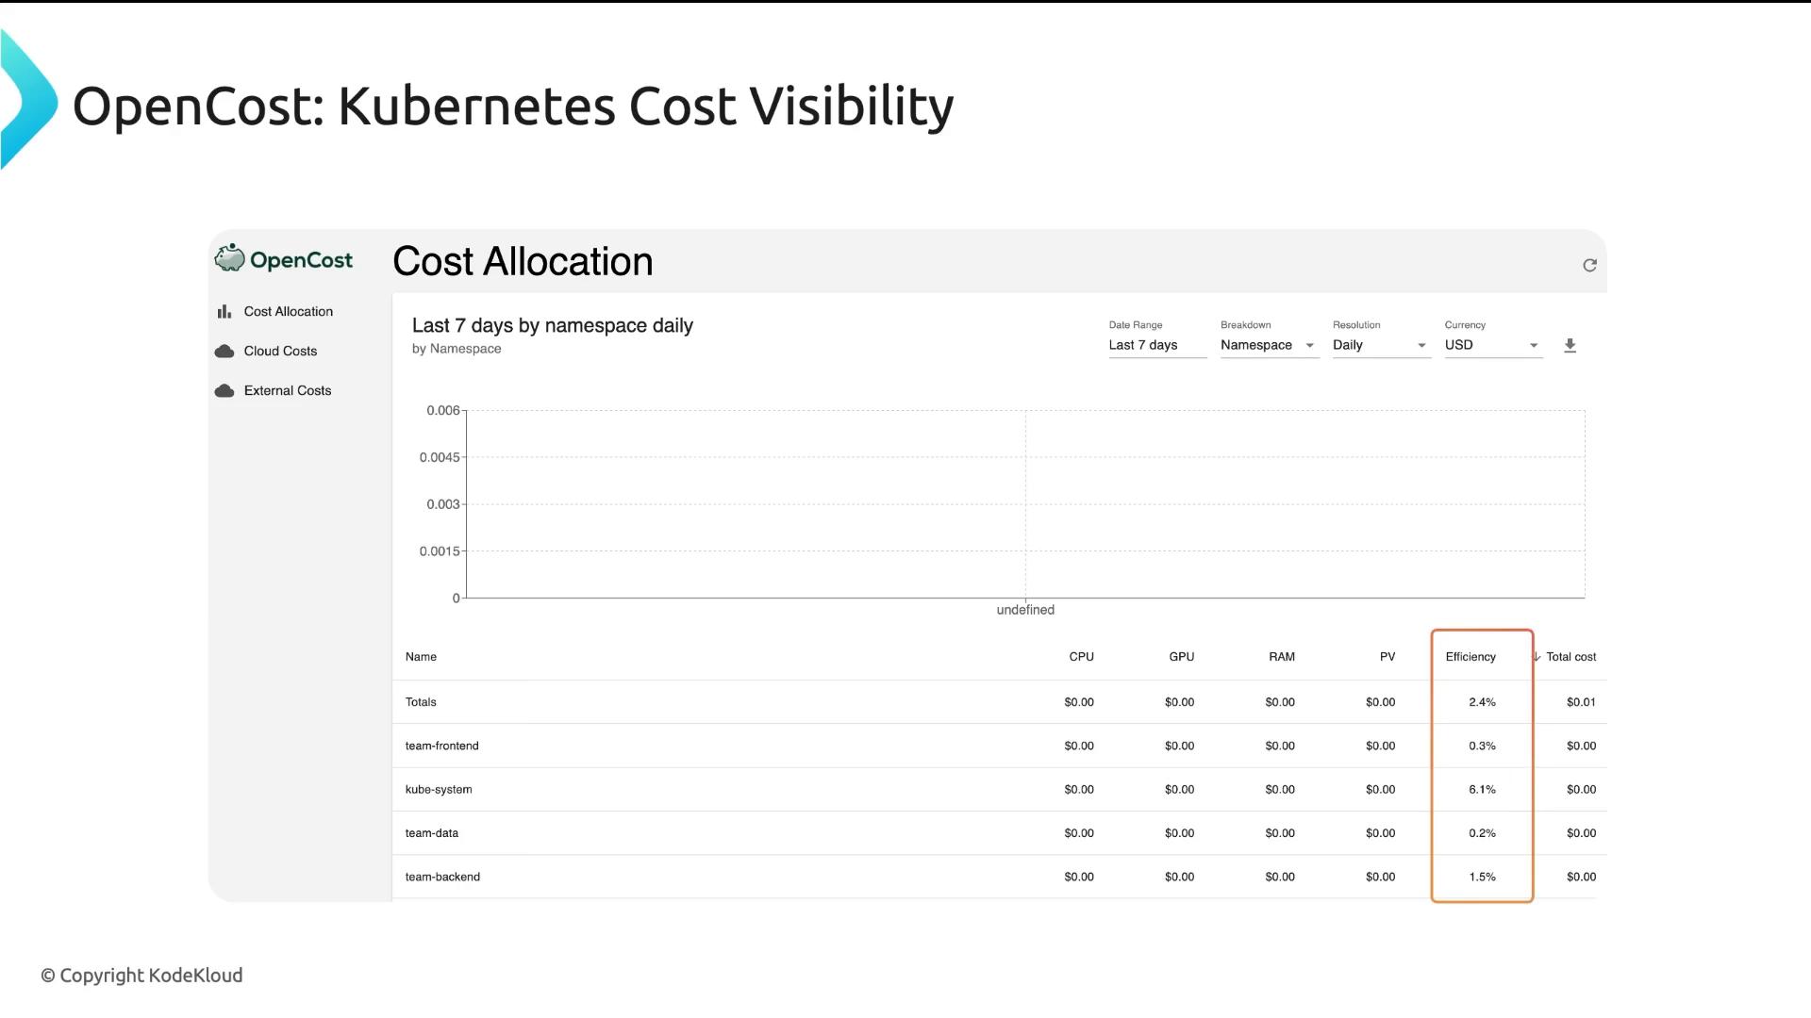Click the cloud icon beside Cloud Costs
The width and height of the screenshot is (1811, 1018).
point(224,351)
